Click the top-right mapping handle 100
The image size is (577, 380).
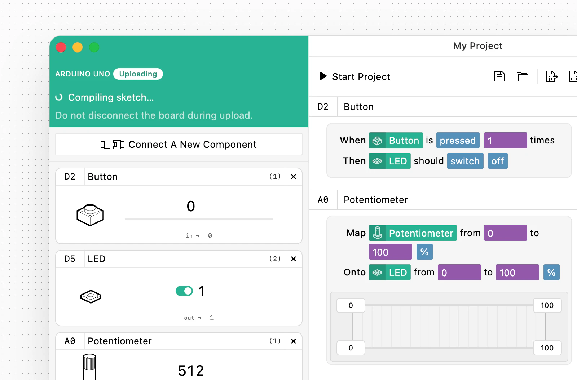(547, 305)
